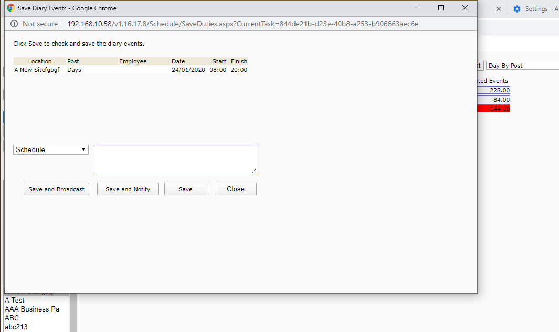Screen dimensions: 559x332
Task: Open the Day By Post dropdown
Action: 522,66
